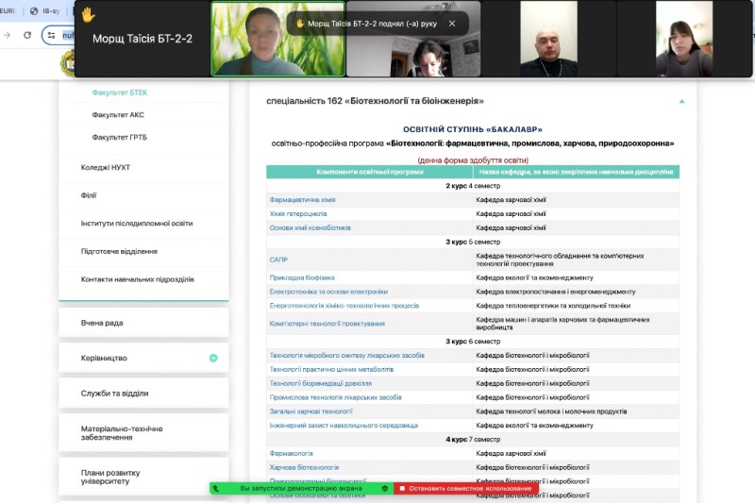
Task: Click the Компоненти освітньої програми column header
Action: click(x=370, y=172)
